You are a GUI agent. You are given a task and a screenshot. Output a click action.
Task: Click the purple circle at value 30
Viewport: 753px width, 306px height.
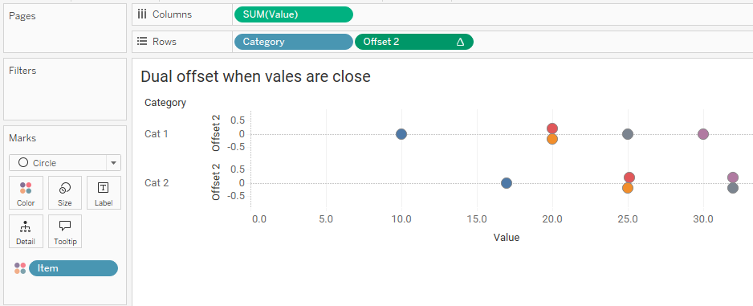tap(703, 134)
